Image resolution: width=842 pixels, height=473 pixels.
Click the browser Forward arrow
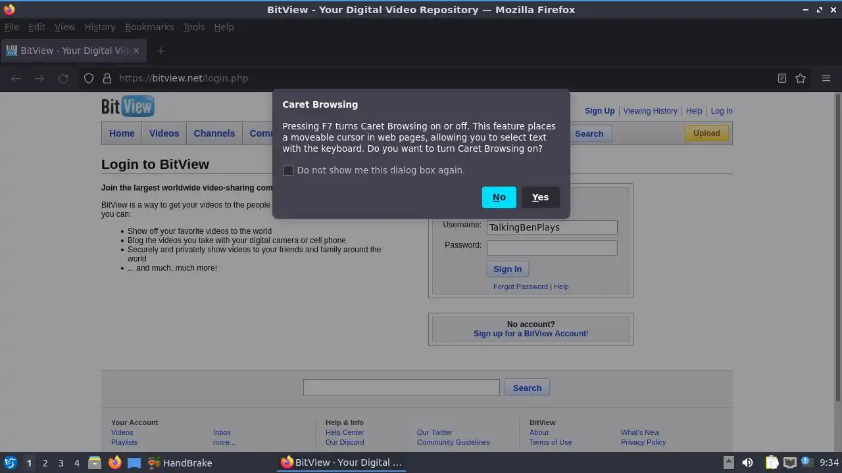[39, 78]
